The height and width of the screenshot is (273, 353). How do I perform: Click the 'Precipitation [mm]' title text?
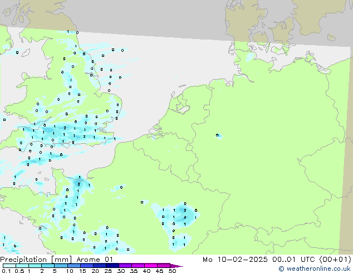point(36,260)
